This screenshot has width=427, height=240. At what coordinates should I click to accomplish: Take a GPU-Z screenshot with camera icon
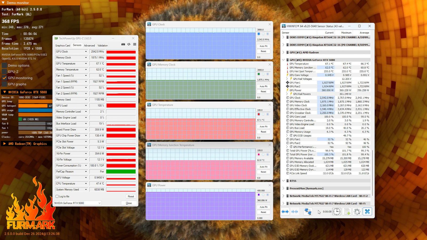(123, 44)
